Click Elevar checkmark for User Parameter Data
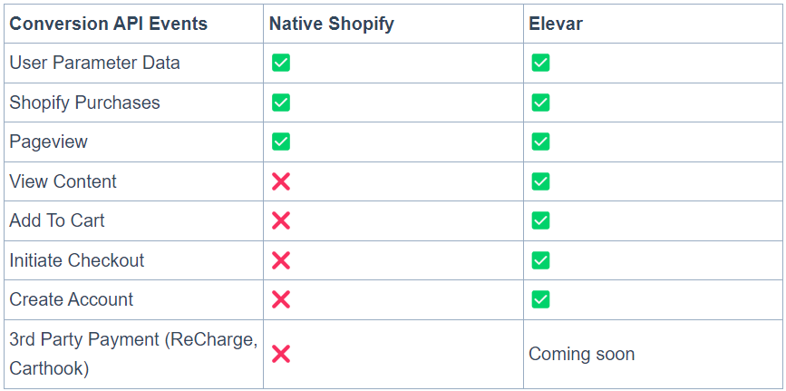The image size is (786, 391). [540, 64]
